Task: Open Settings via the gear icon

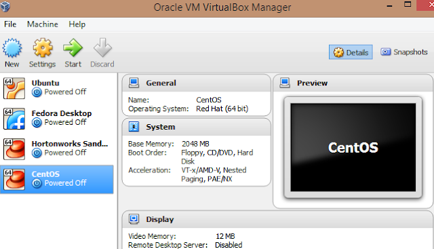Action: [43, 48]
